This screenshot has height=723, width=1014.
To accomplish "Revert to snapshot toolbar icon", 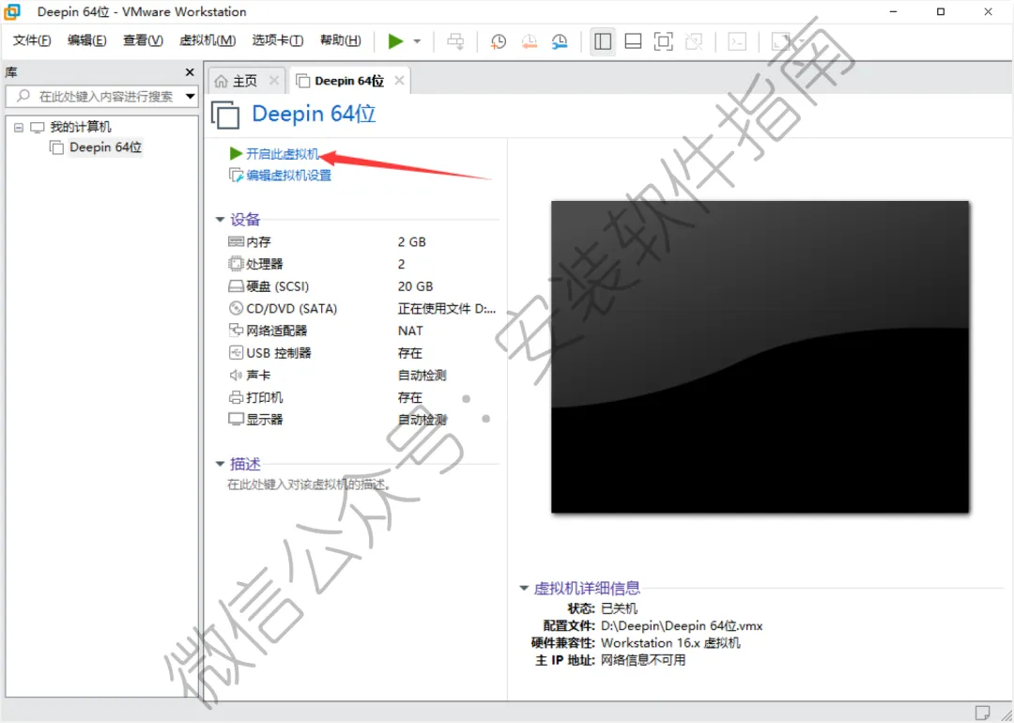I will 529,41.
